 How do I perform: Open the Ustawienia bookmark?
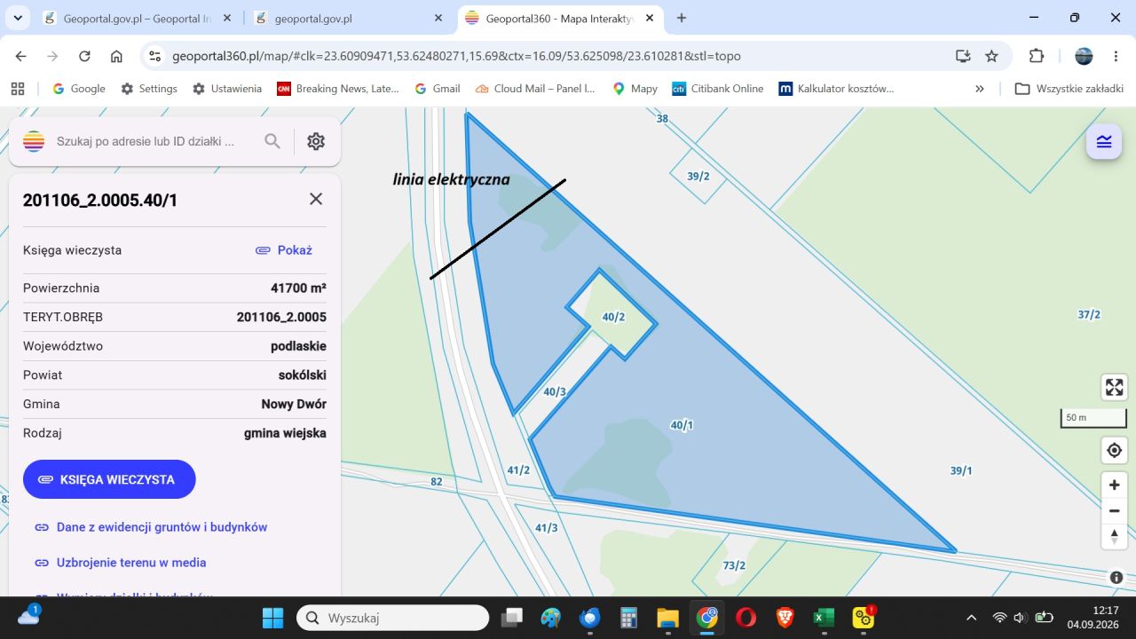[x=227, y=89]
